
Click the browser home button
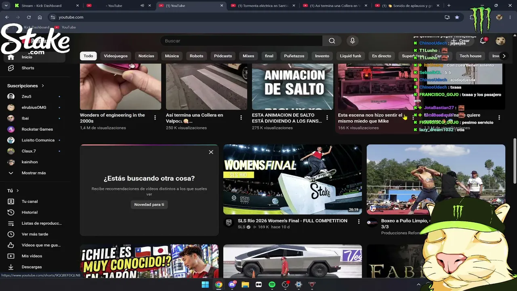tap(40, 17)
